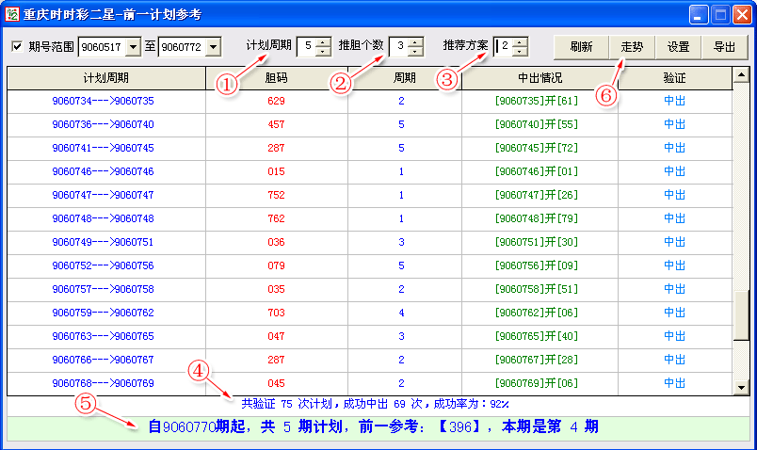Screen dimensions: 757x450
Task: Select the row 9060734--->9060735
Action: click(x=370, y=102)
